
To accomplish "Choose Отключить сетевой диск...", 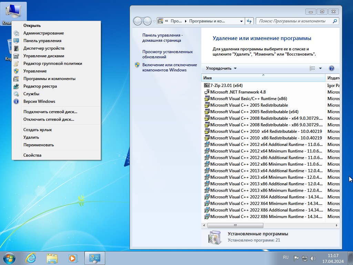I will click(x=56, y=119).
